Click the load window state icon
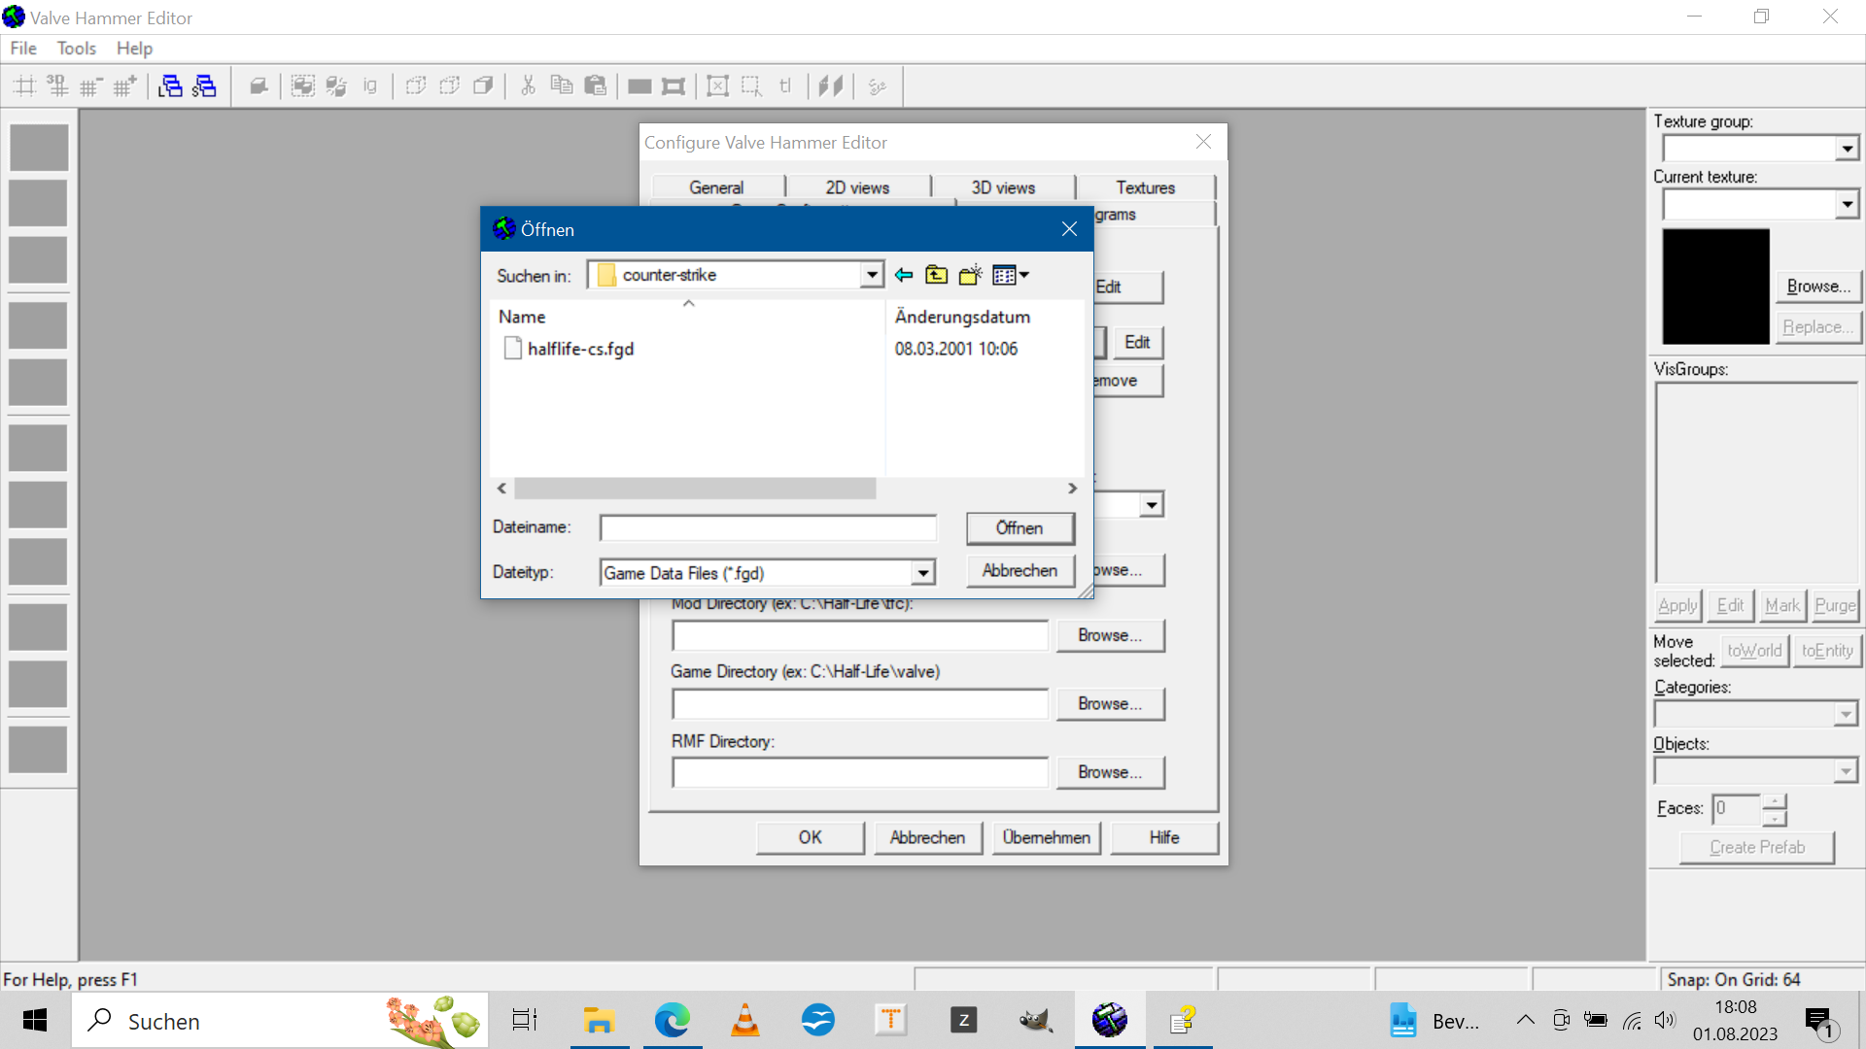 [x=171, y=86]
